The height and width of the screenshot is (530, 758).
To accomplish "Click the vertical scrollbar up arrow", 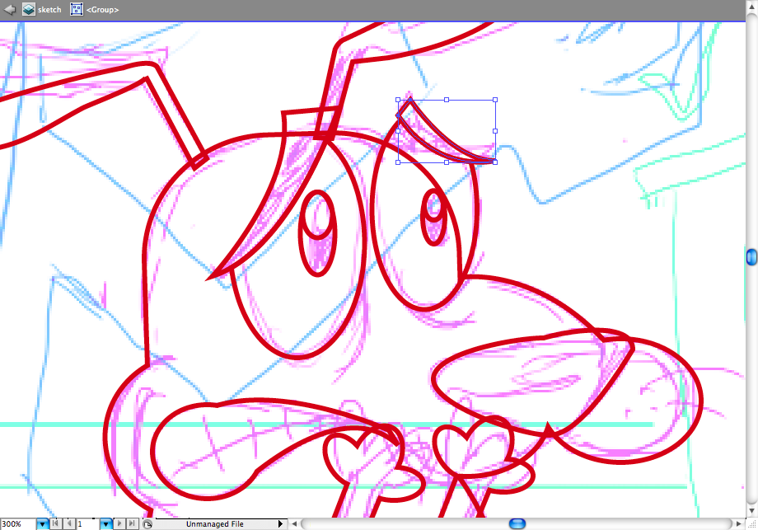I will 751,7.
